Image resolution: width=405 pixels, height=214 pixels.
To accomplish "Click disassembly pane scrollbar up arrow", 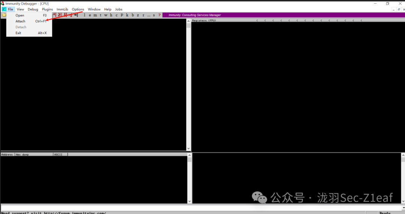I will pyautogui.click(x=188, y=21).
